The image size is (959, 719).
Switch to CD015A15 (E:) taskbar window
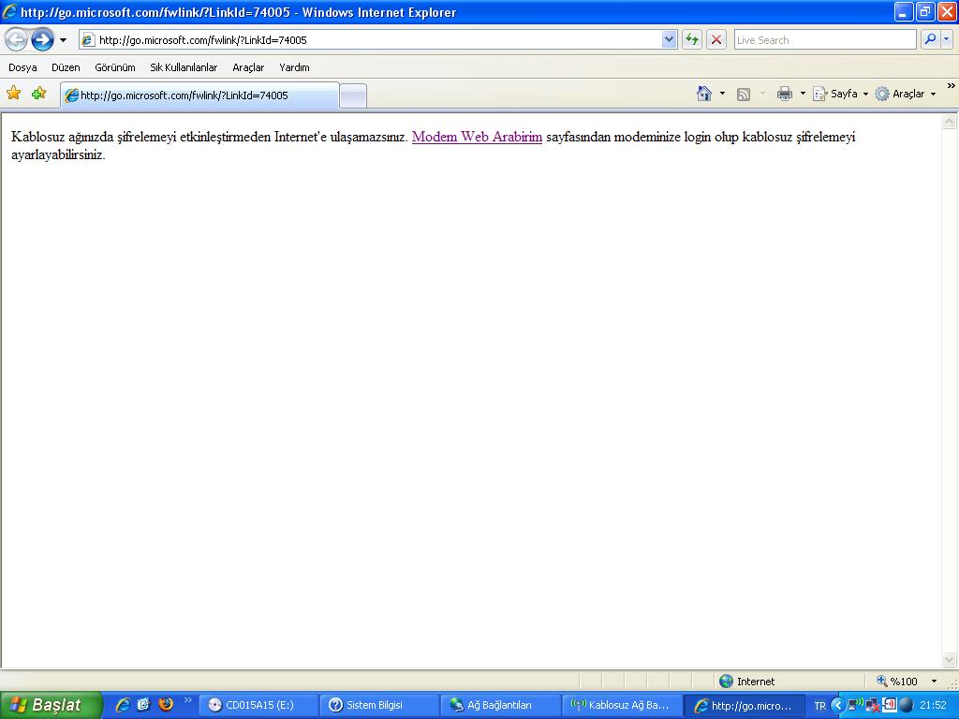[x=259, y=705]
